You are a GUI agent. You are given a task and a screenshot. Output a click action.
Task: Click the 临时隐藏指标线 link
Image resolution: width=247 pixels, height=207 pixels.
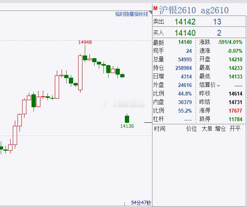[x=132, y=14]
